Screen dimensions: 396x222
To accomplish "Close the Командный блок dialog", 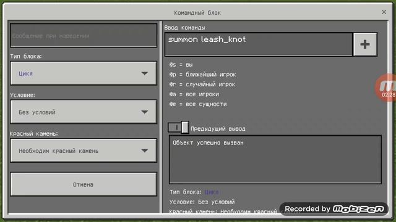I will click(384, 12).
